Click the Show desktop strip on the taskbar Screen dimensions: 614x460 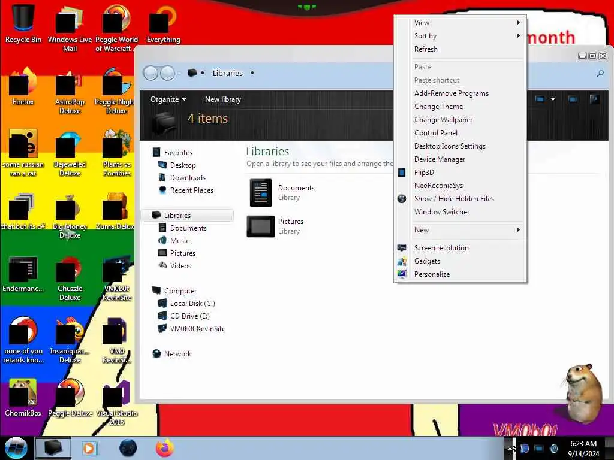pos(610,448)
